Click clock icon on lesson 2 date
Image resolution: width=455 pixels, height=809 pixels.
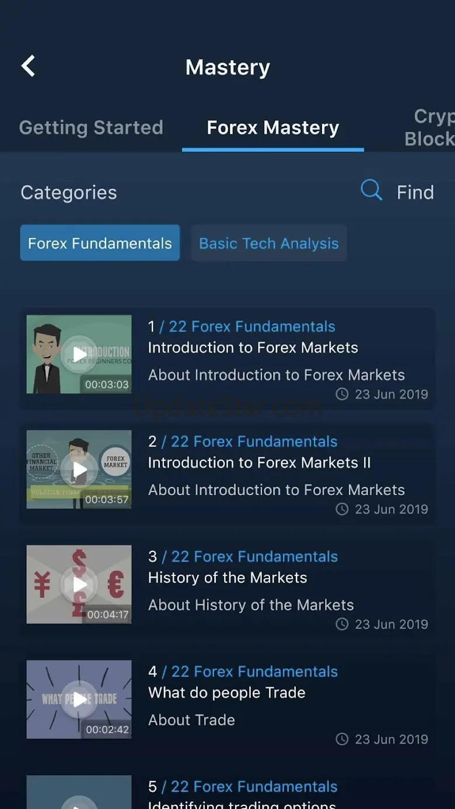[x=342, y=510]
